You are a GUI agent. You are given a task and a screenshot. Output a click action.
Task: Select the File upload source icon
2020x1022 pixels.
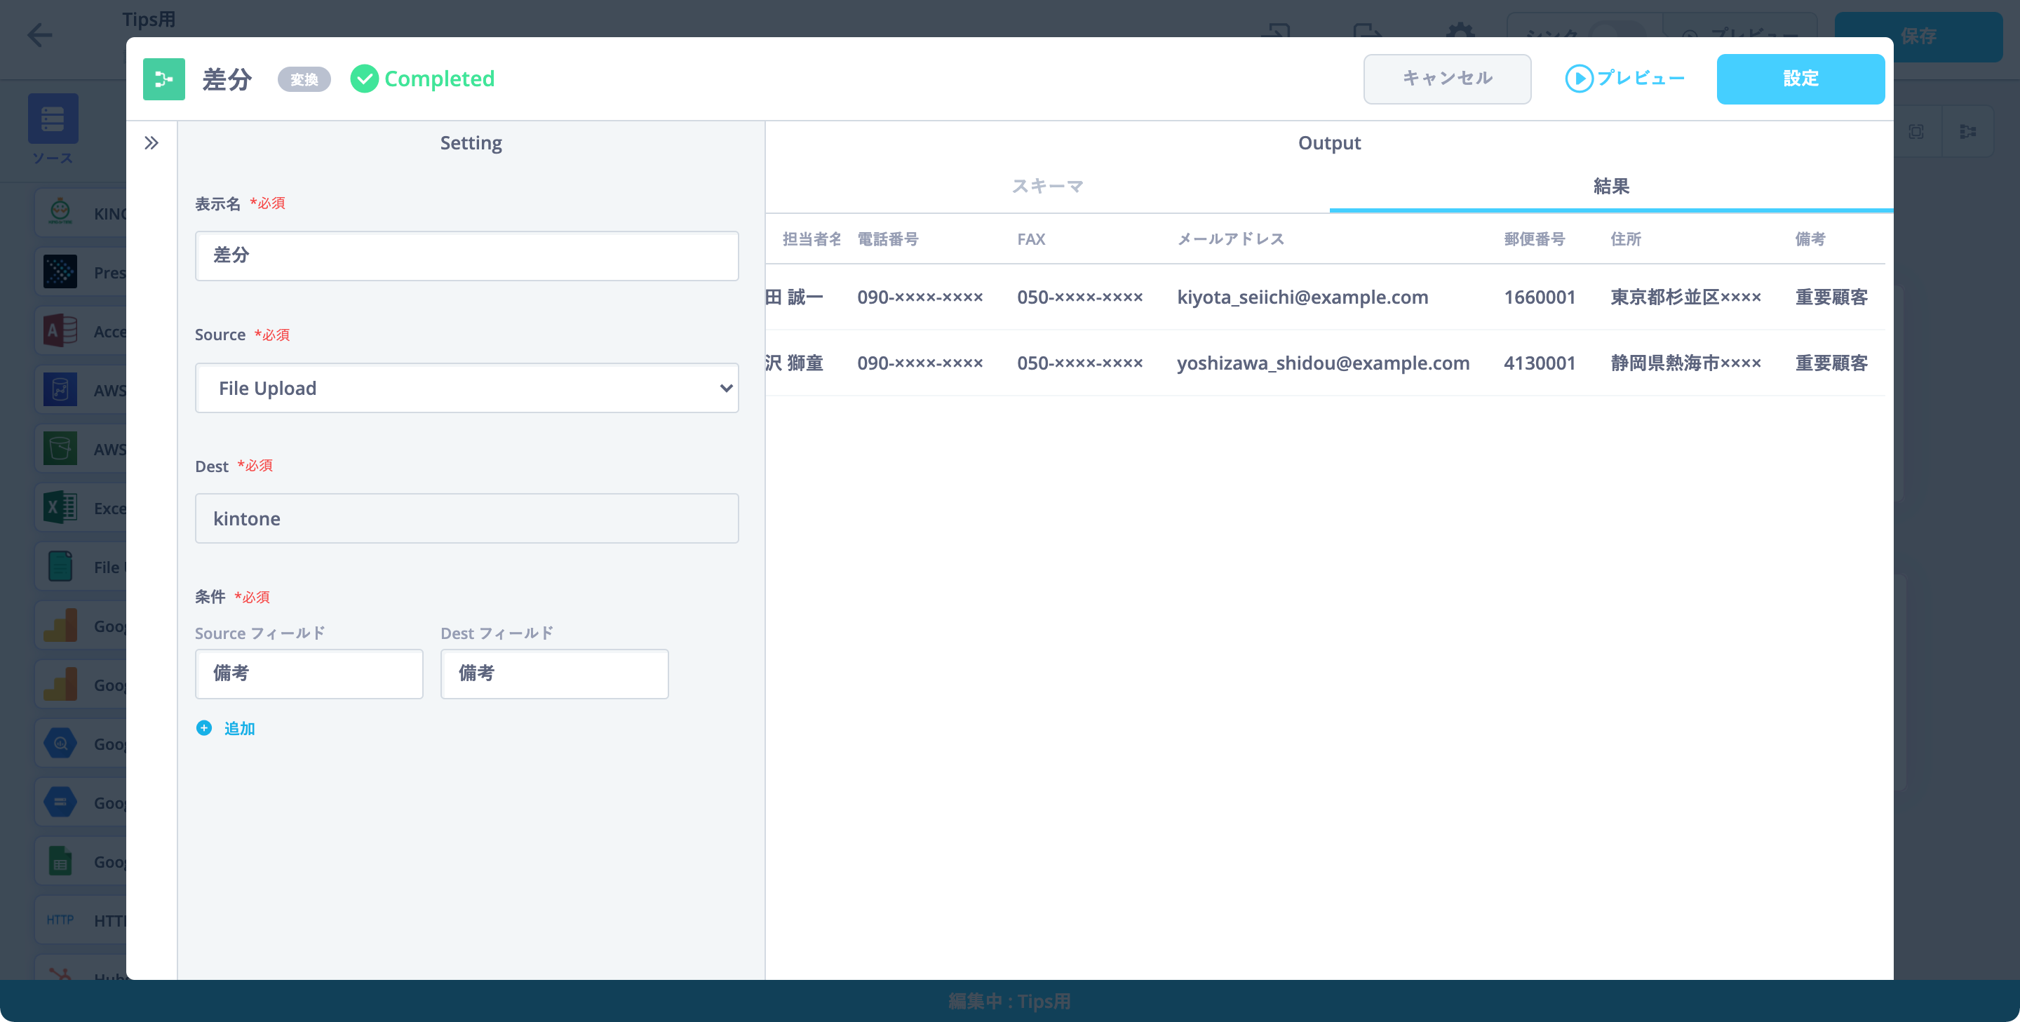tap(60, 566)
